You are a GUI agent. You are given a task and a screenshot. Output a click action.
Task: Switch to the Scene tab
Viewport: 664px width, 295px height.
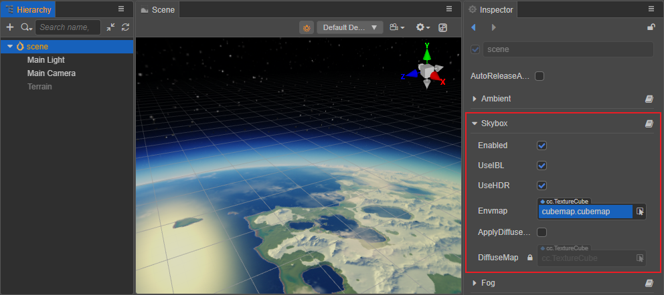(158, 9)
